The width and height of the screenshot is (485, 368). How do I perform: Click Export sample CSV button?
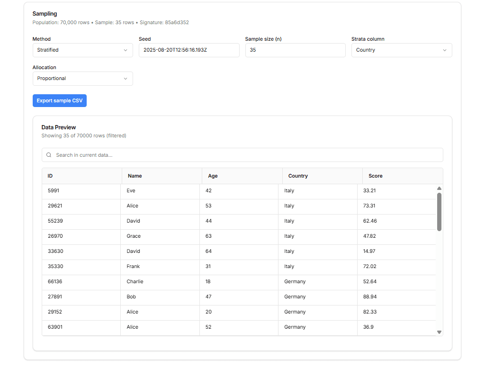pos(60,101)
